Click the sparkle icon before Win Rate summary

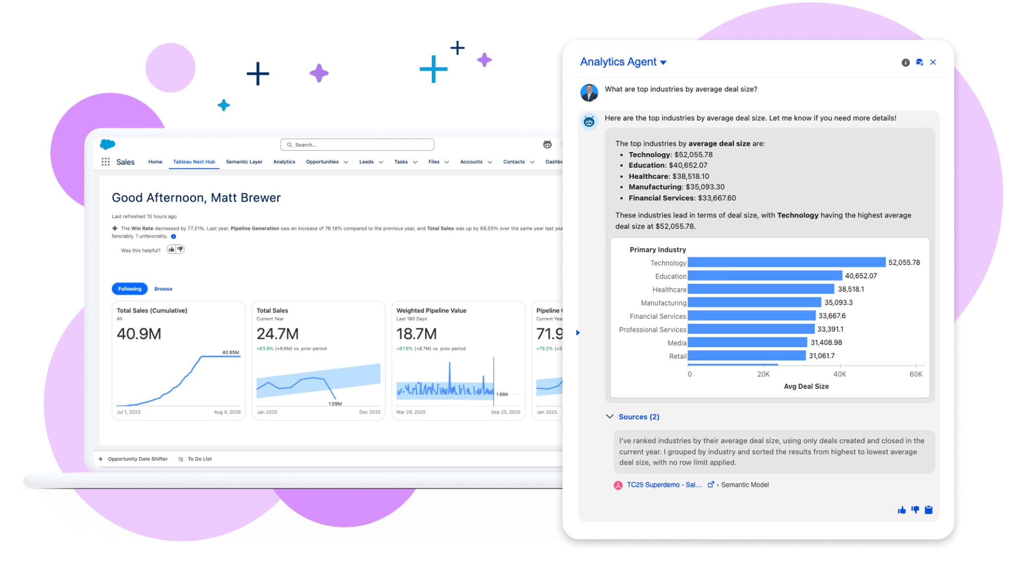pos(115,228)
